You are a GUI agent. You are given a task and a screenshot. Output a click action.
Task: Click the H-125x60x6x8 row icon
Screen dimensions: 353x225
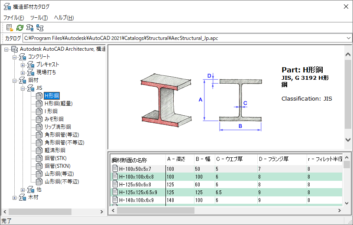pyautogui.click(x=115, y=184)
